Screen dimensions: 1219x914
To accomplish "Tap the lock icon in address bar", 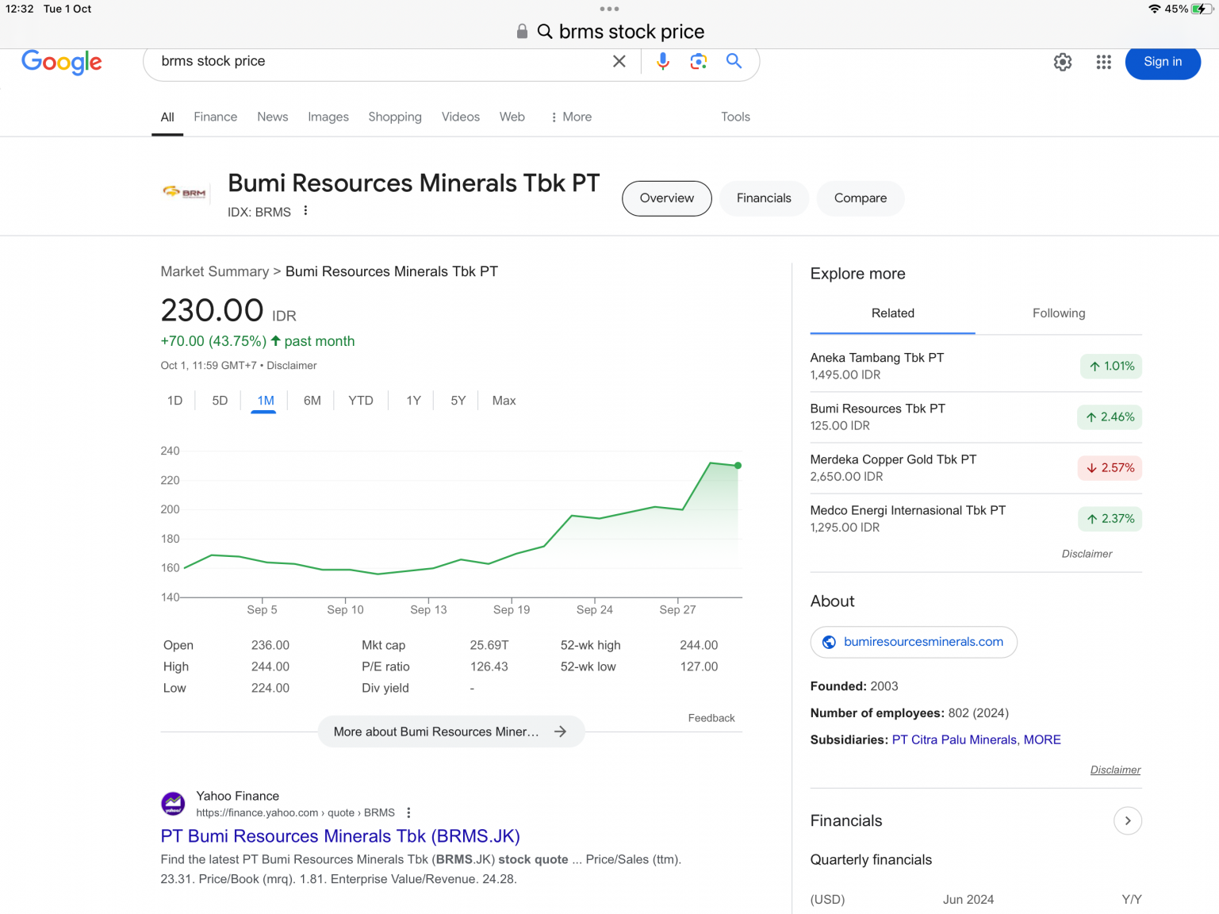I will 522,31.
